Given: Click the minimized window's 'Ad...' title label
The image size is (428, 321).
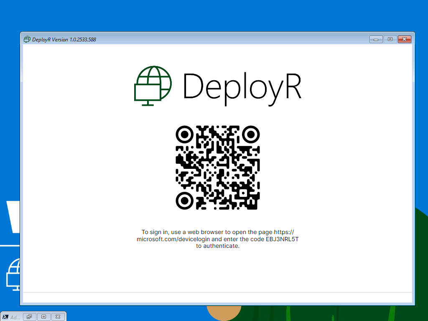Looking at the screenshot, I should pyautogui.click(x=15, y=317).
